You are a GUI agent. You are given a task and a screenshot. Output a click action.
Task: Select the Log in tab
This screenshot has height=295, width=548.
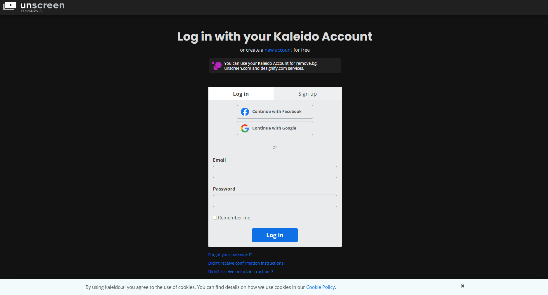point(241,94)
